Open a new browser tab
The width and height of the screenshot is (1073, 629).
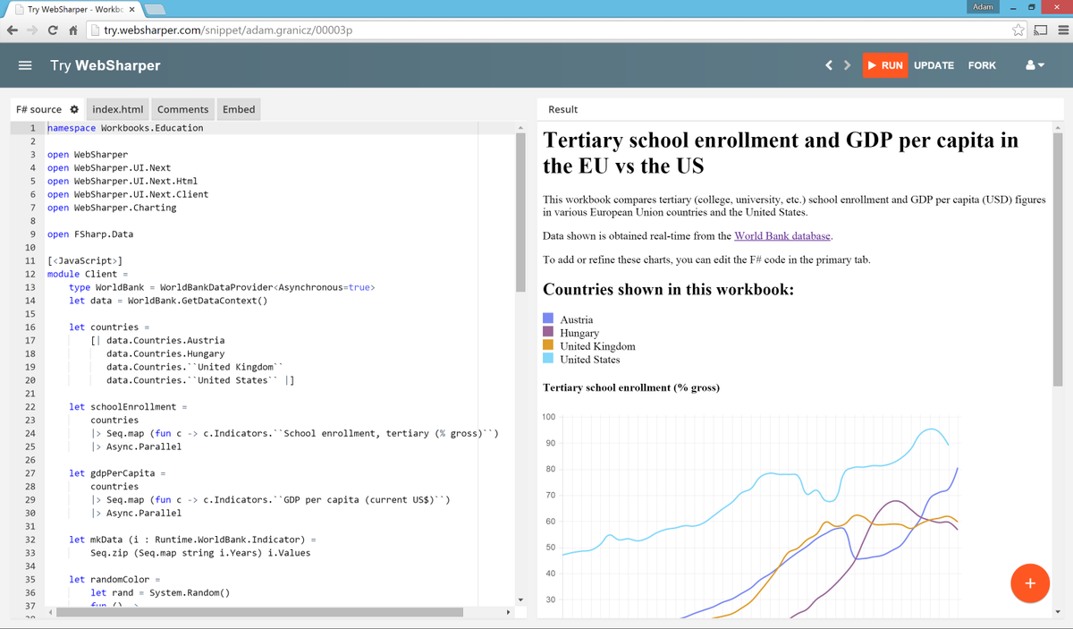[x=157, y=10]
